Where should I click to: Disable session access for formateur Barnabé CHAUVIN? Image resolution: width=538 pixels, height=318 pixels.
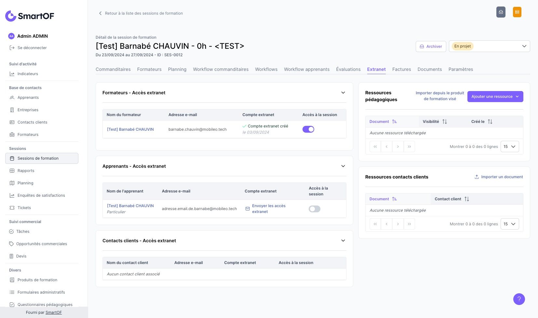tap(308, 129)
